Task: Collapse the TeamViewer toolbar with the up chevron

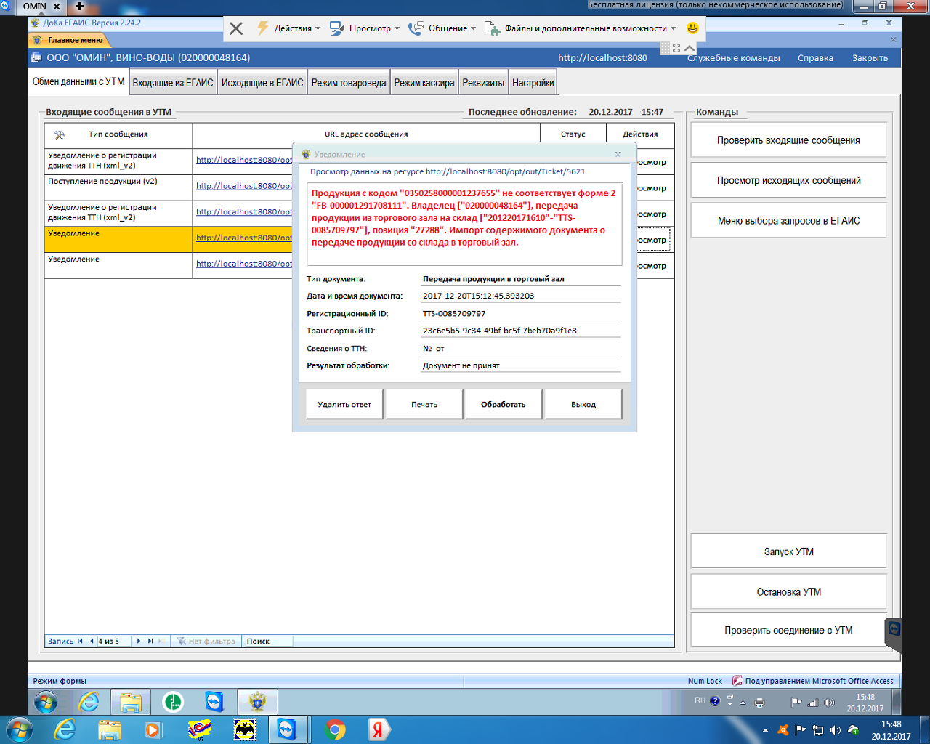Action: [690, 48]
